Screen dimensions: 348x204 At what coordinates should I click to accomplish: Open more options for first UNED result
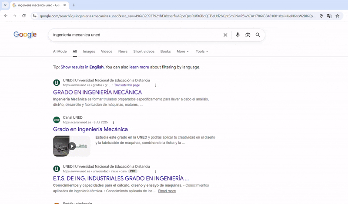click(156, 85)
